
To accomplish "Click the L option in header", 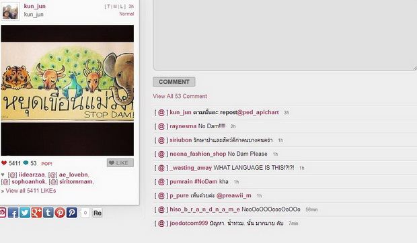I will 122,6.
